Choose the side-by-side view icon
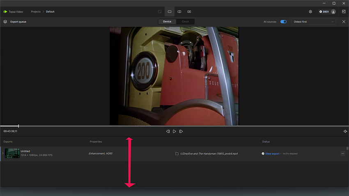This screenshot has height=196, width=349. coord(189,11)
